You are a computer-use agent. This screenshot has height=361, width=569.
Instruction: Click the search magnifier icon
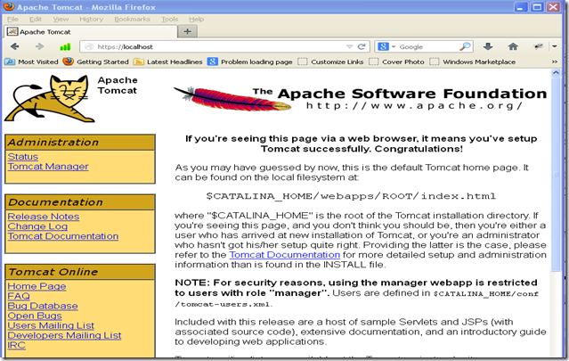coord(465,46)
